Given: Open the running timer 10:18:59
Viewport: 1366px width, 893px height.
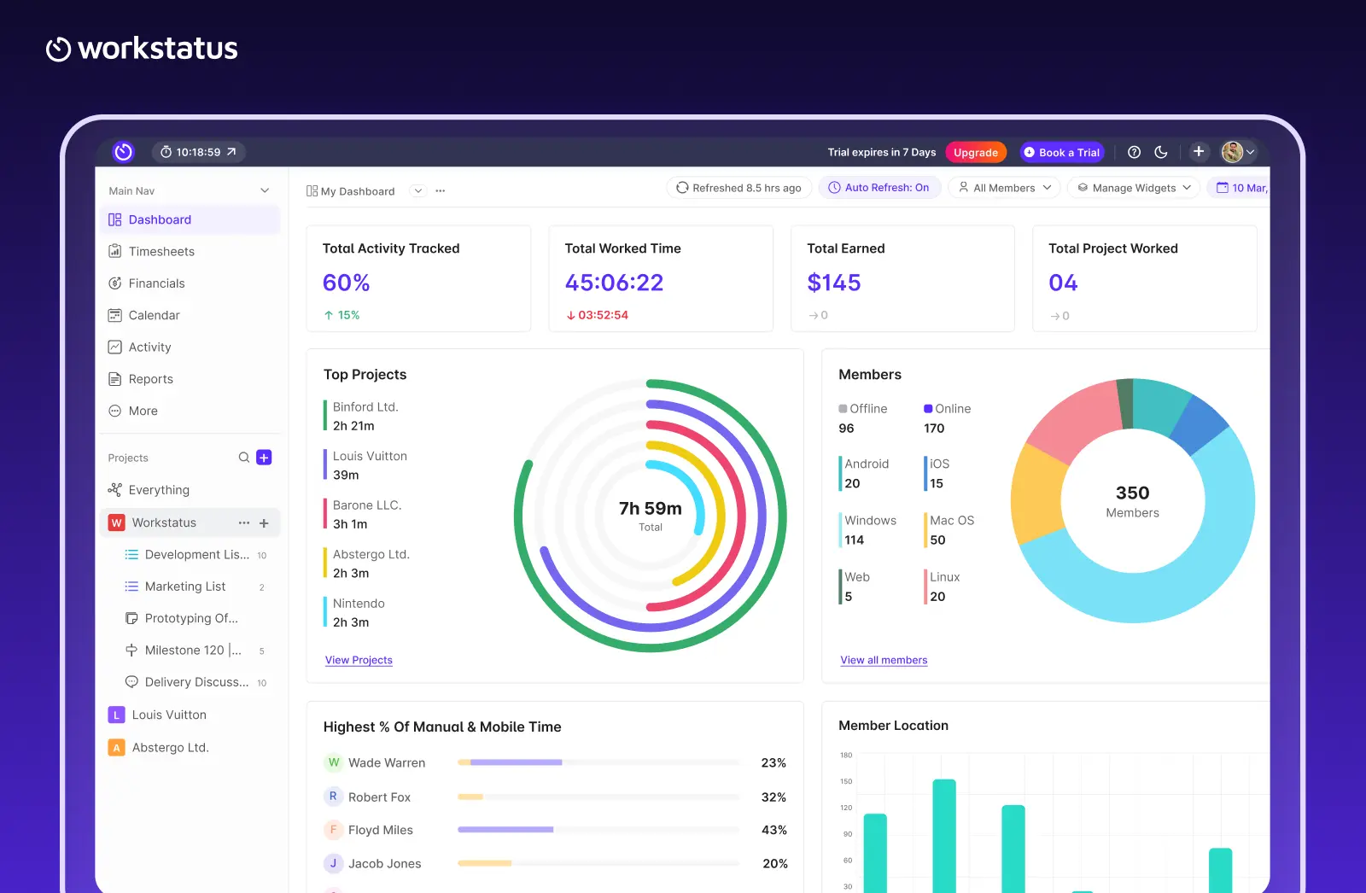Looking at the screenshot, I should click(199, 152).
